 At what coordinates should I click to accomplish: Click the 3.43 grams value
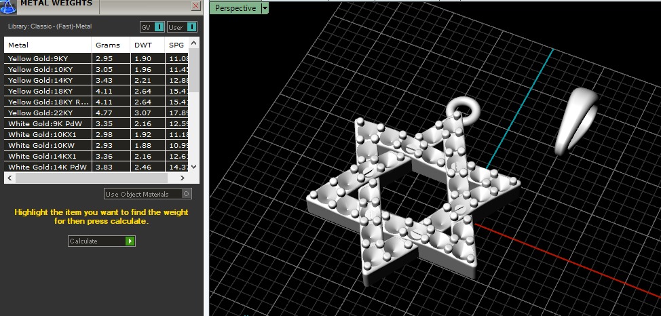104,80
